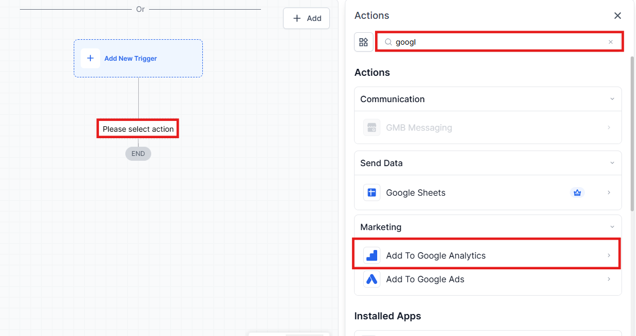Viewport: 636px width, 336px height.
Task: Click the plus icon in Add New Trigger
Action: coord(90,59)
